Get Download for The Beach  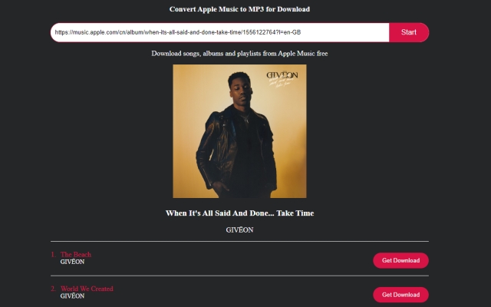400,260
